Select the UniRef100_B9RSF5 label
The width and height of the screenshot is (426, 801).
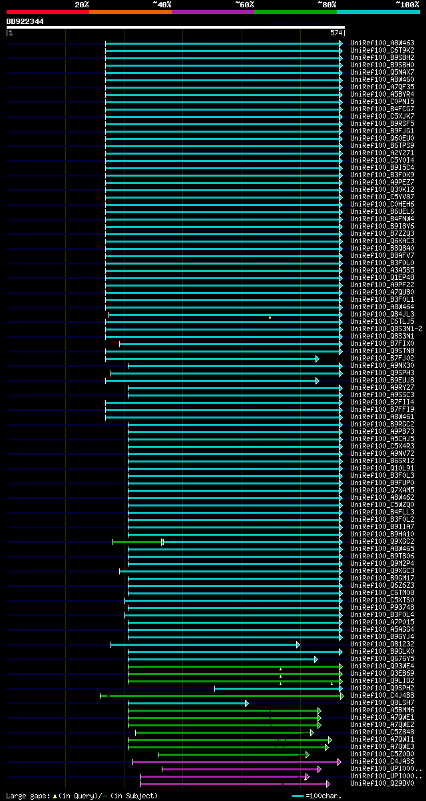point(382,123)
